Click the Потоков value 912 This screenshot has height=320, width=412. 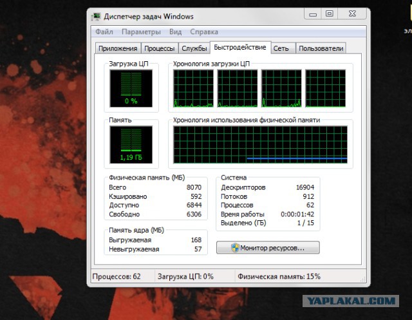pos(308,196)
